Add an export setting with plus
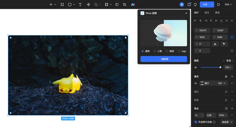Image resolution: width=236 pixels, height=127 pixels. [232, 109]
